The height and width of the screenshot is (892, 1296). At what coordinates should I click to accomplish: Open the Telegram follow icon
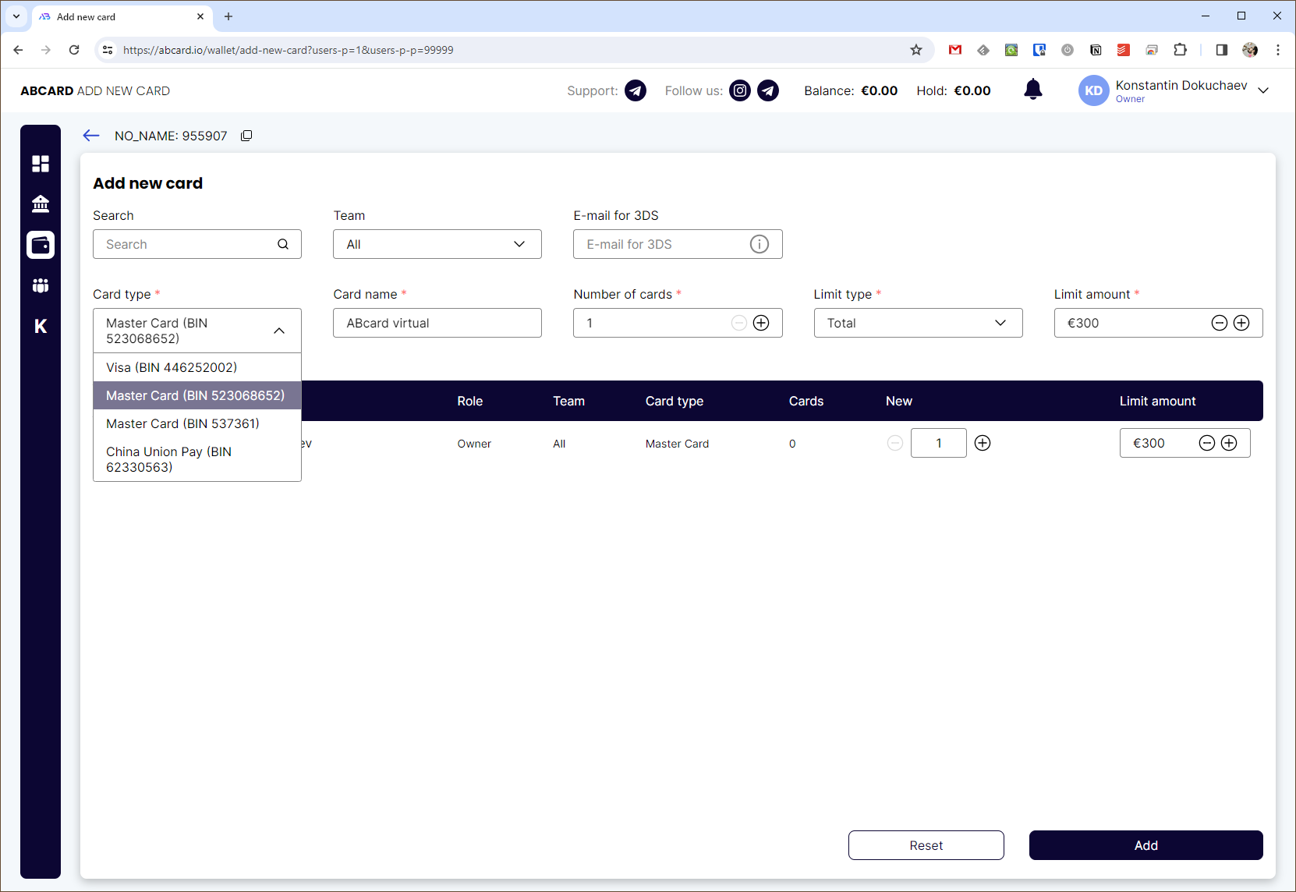(768, 91)
